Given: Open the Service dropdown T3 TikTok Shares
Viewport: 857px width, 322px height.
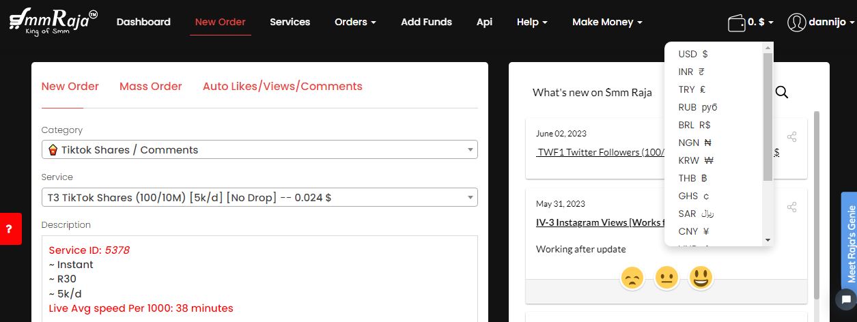Looking at the screenshot, I should pos(259,197).
